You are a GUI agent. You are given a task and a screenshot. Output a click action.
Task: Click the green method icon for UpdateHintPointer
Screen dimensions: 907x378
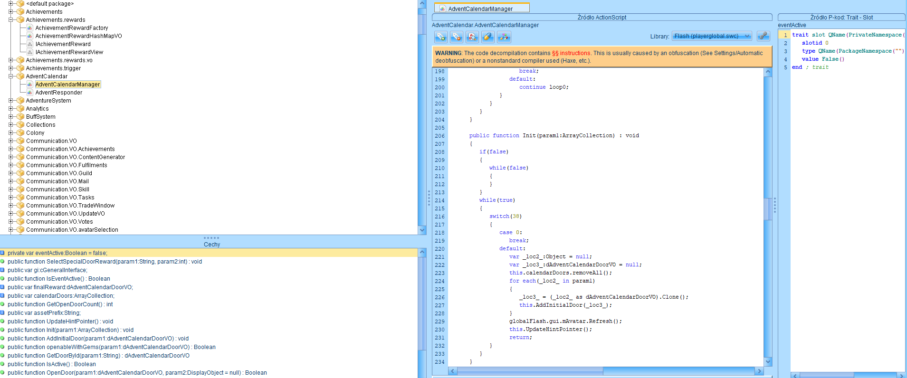(x=2, y=321)
